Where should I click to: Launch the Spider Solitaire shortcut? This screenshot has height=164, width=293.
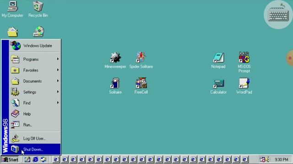pos(141,60)
